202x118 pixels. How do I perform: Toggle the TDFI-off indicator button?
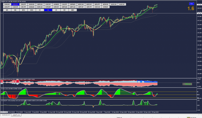[x=188, y=84]
